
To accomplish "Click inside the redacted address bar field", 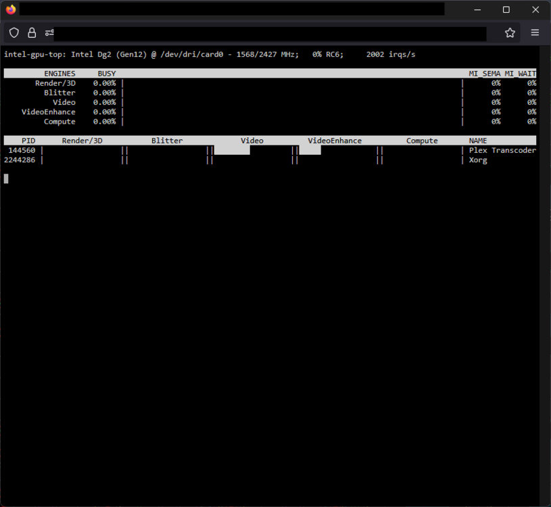I will tap(270, 34).
